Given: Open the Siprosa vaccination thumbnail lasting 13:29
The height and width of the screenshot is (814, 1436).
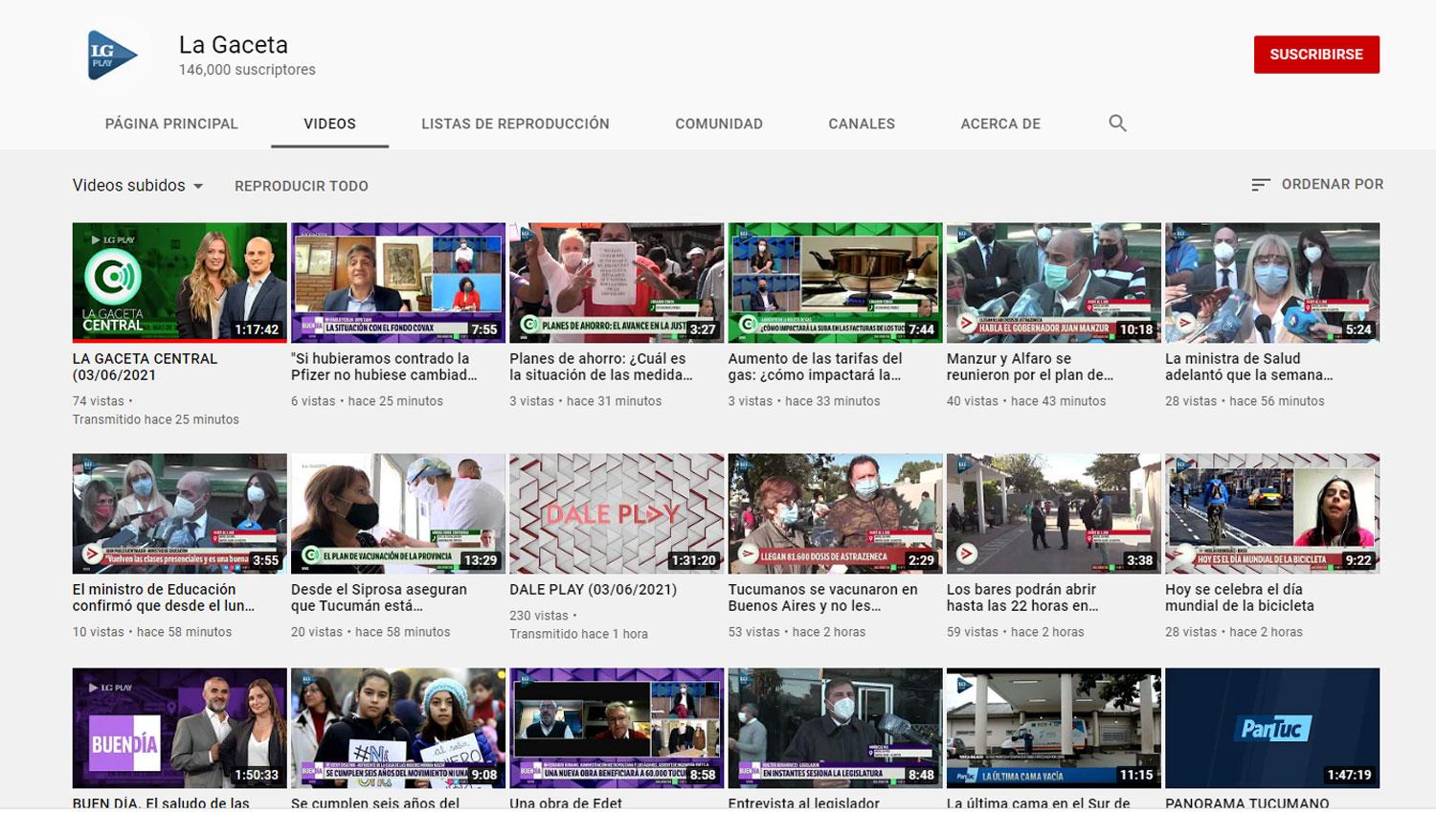Looking at the screenshot, I should pos(398,513).
